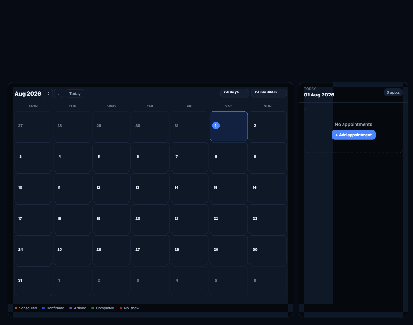Pick Wednesday August 5 in the grid
The image size is (413, 325).
111,157
